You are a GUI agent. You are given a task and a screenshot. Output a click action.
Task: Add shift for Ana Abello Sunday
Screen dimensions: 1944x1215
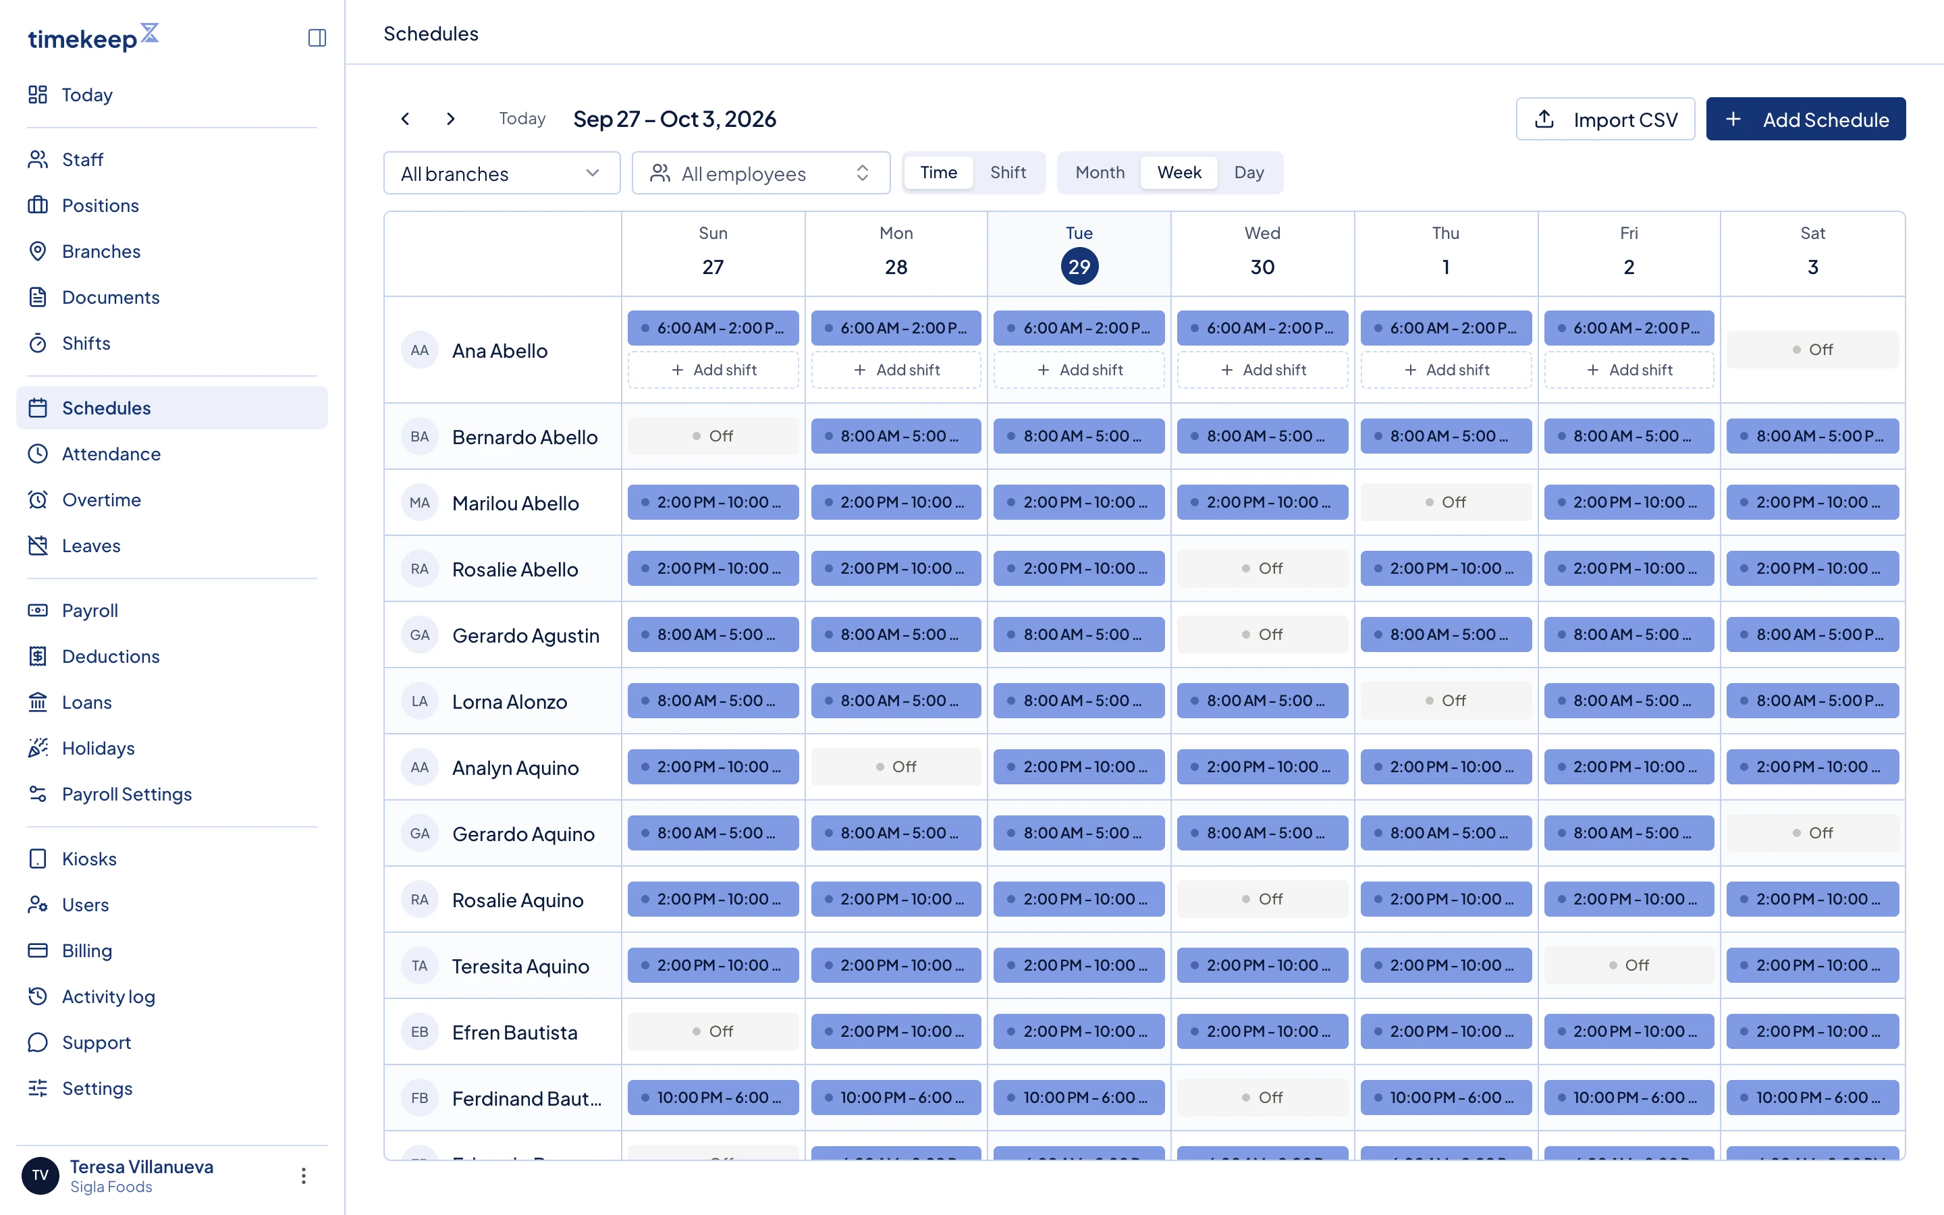(x=713, y=370)
